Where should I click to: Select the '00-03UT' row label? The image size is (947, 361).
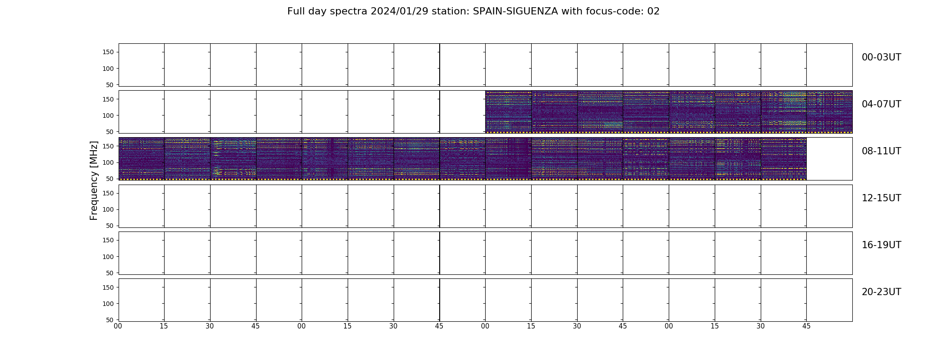(881, 57)
